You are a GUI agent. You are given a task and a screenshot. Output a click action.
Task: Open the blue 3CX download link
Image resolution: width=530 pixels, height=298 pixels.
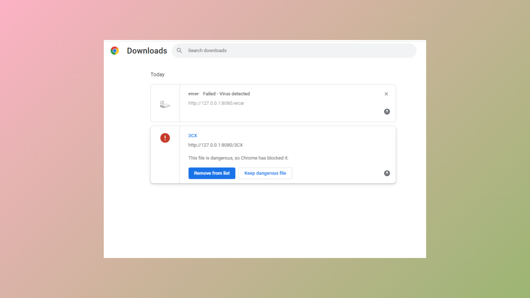pyautogui.click(x=193, y=135)
